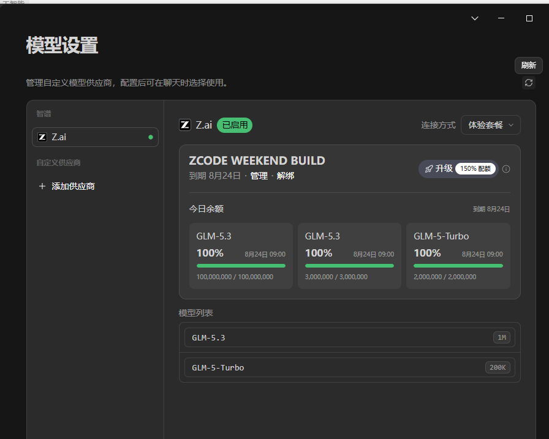The image size is (549, 439).
Task: Click the 模型列表 section label
Action: [x=195, y=313]
